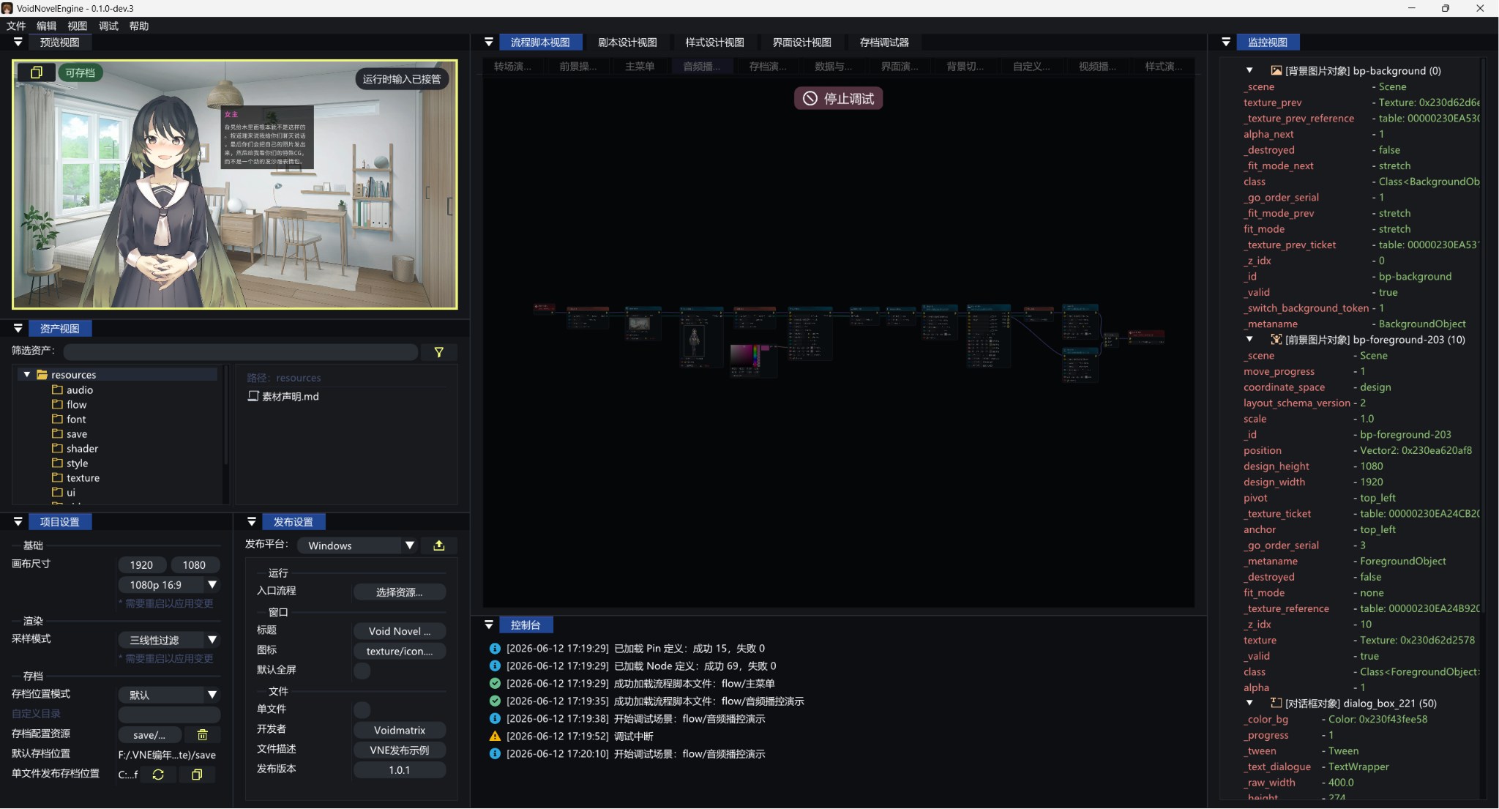Select the shader folder in asset tree

pyautogui.click(x=82, y=449)
